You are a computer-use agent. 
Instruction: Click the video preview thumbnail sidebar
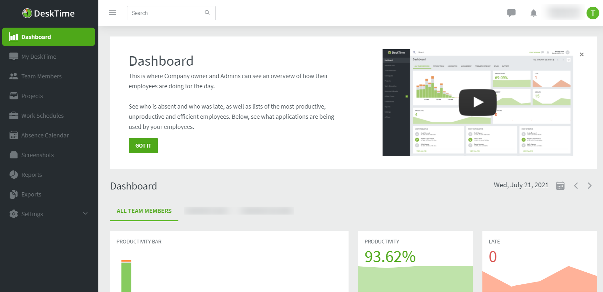point(396,103)
